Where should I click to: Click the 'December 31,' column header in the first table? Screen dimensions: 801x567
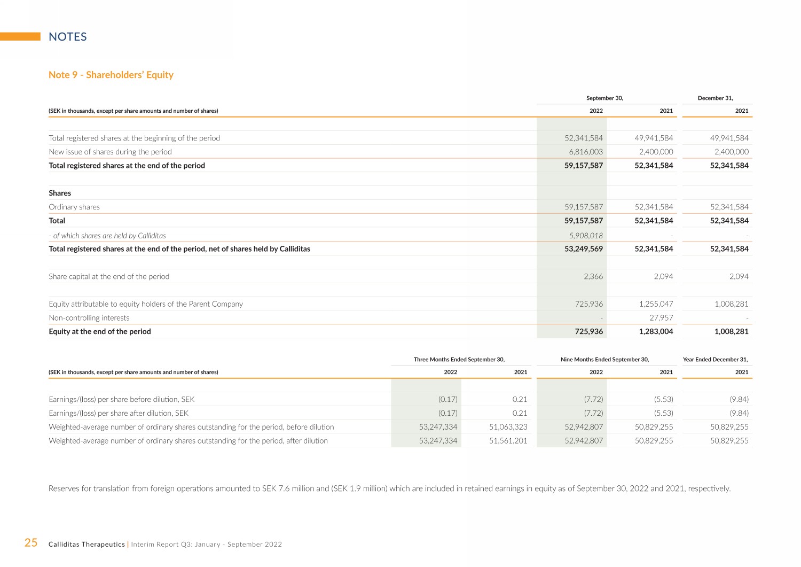tap(716, 98)
